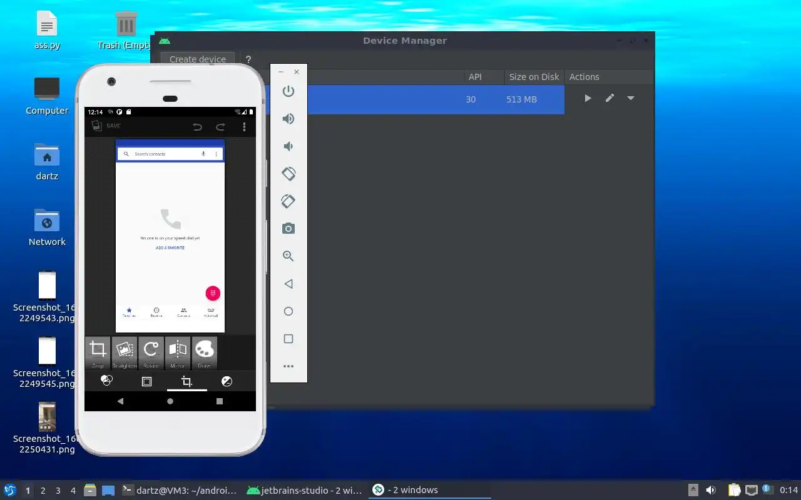Undo last edit in photo editor

tap(197, 127)
